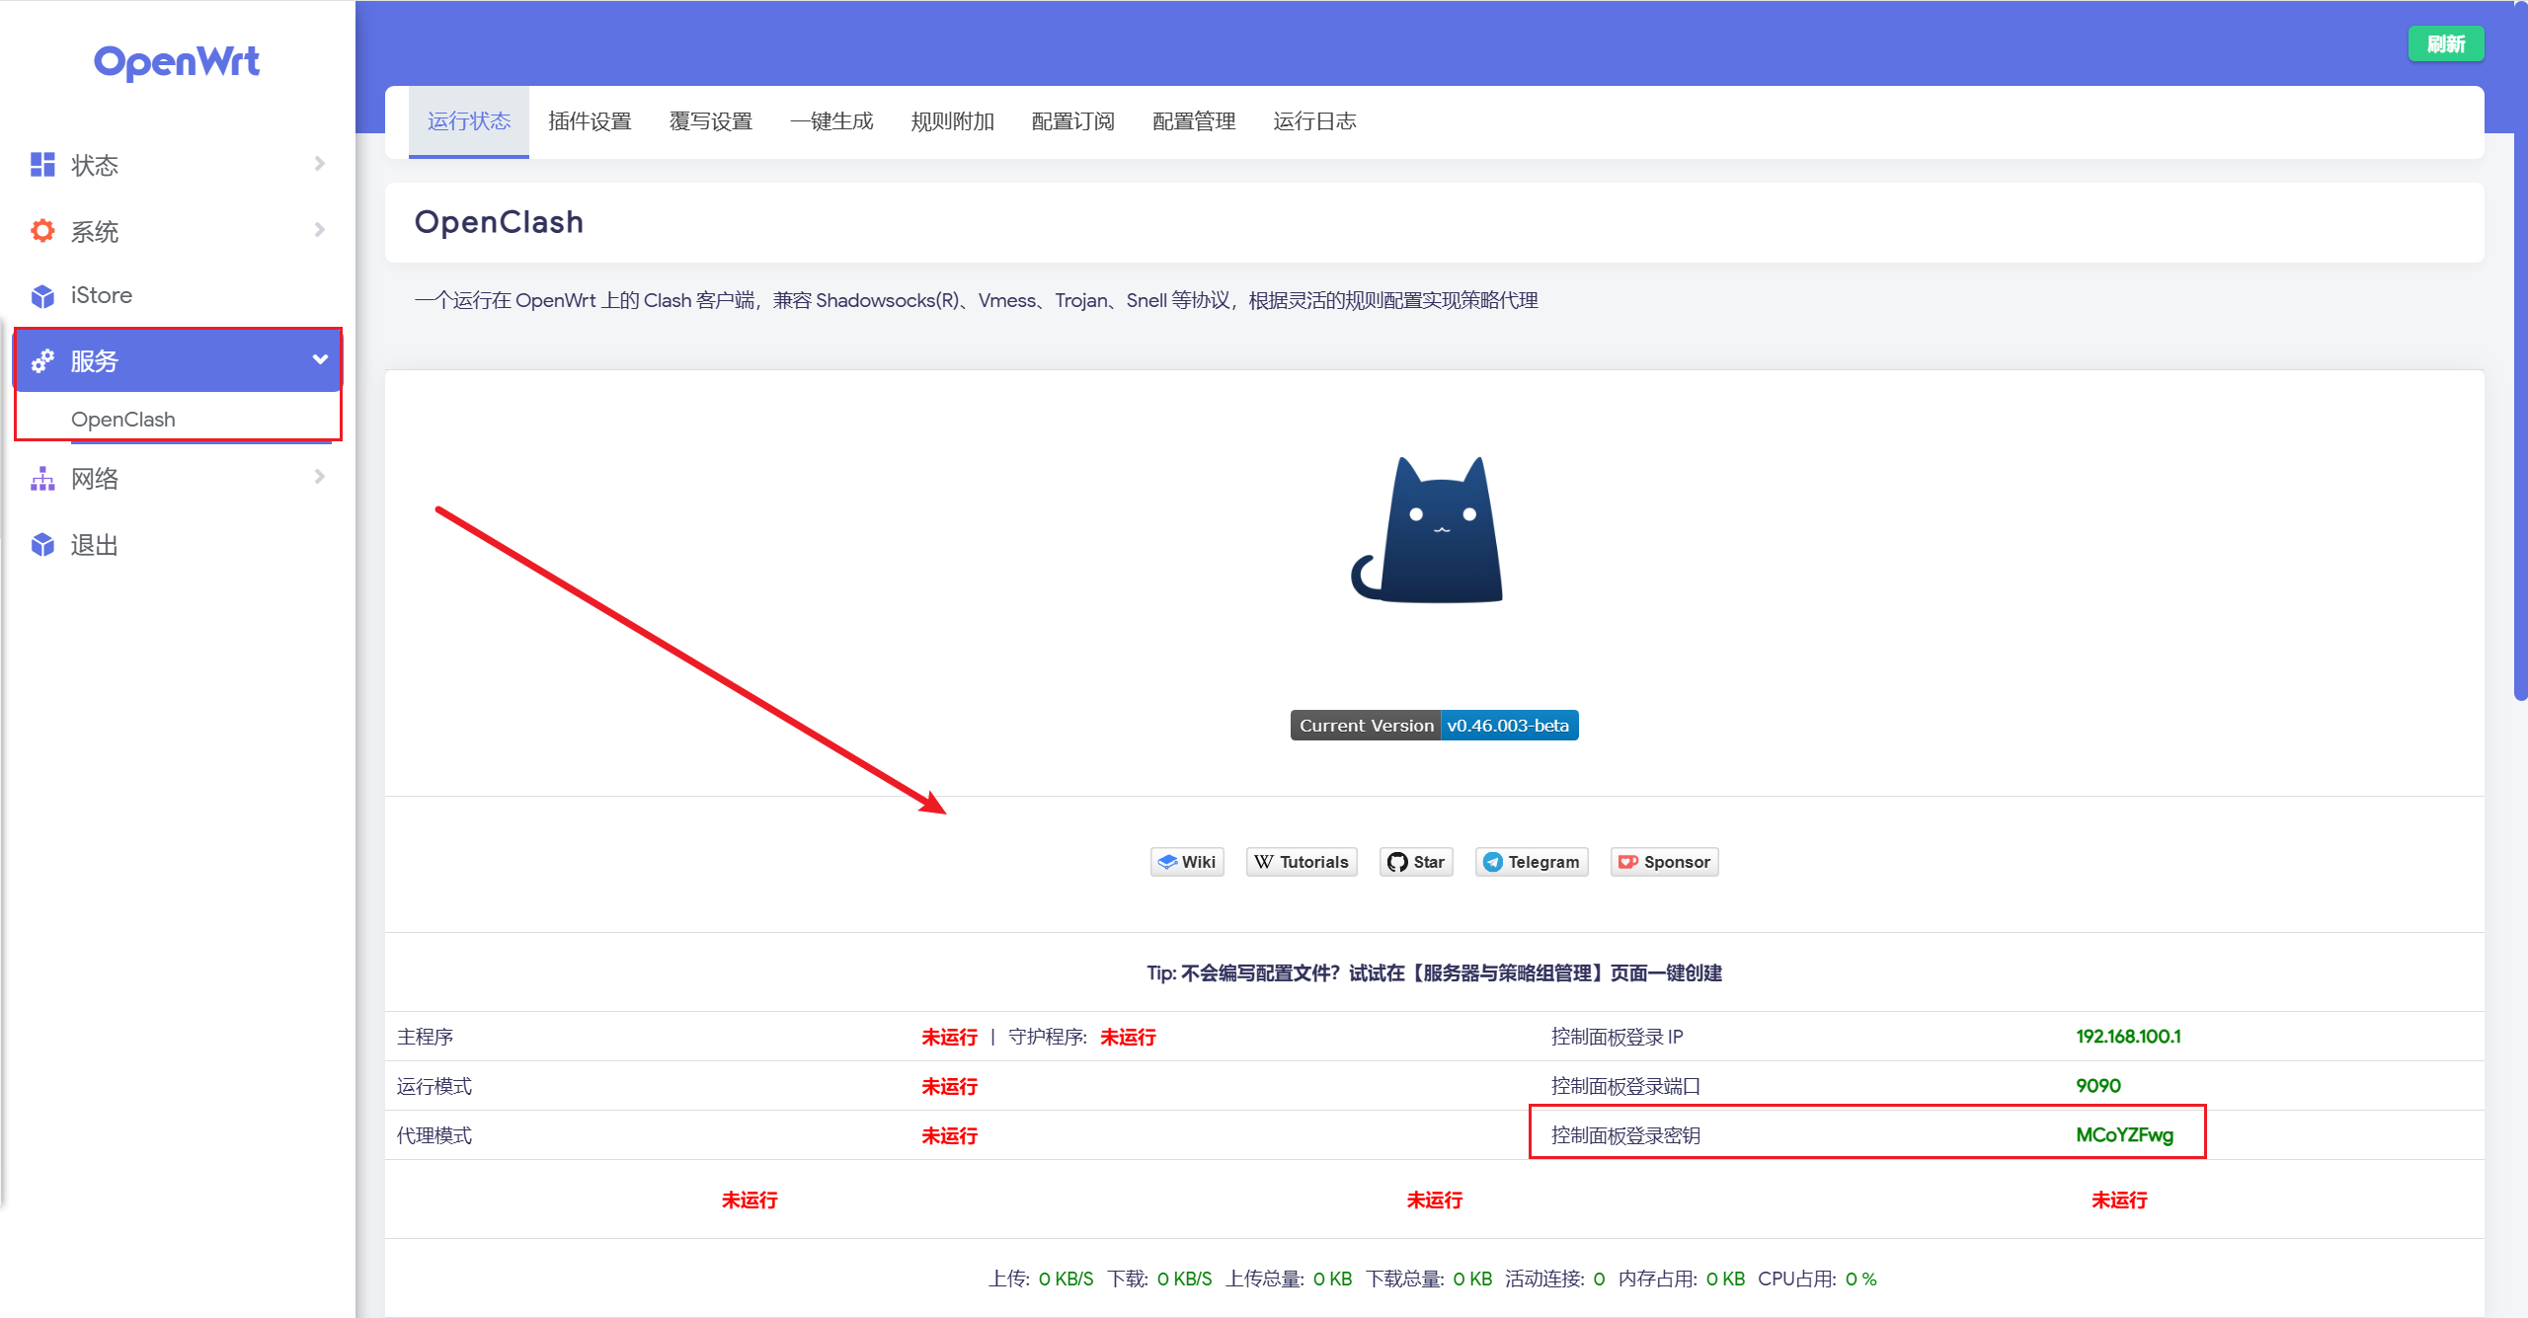
Task: Click the Wiki badge icon
Action: click(x=1167, y=862)
